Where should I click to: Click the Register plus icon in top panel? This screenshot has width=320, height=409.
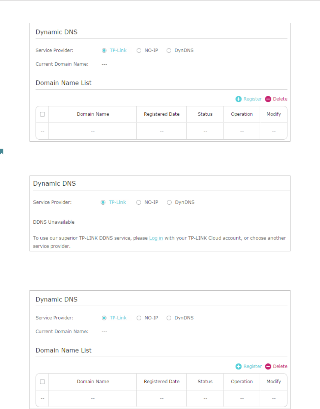[x=239, y=99]
